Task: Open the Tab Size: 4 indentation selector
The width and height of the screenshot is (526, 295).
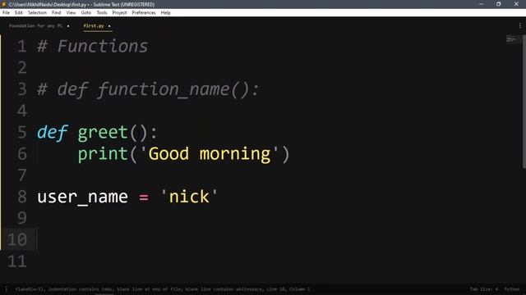Action: click(x=484, y=289)
